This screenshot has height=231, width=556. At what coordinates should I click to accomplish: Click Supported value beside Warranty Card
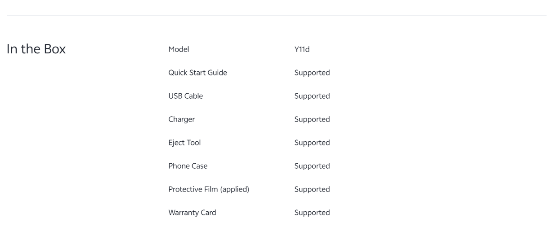(x=312, y=213)
